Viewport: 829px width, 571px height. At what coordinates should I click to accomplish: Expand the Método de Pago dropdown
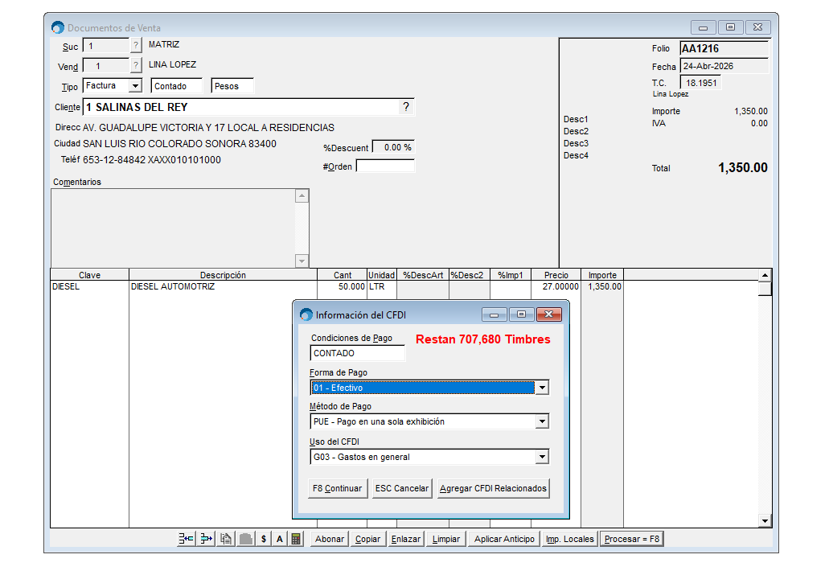pos(543,421)
